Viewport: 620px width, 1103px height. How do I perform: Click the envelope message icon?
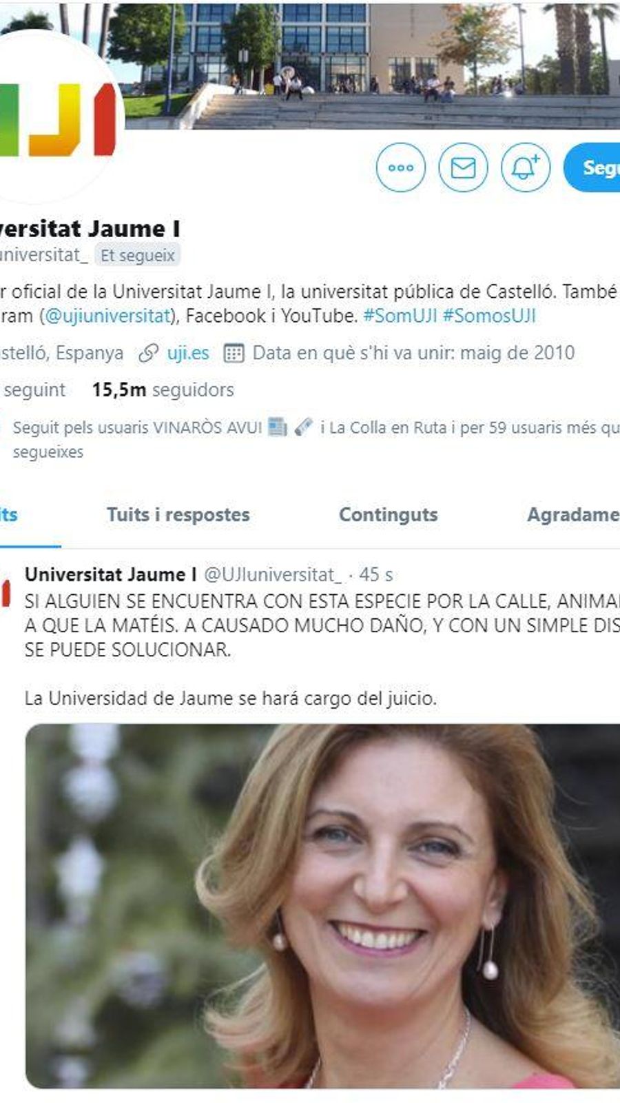click(463, 168)
